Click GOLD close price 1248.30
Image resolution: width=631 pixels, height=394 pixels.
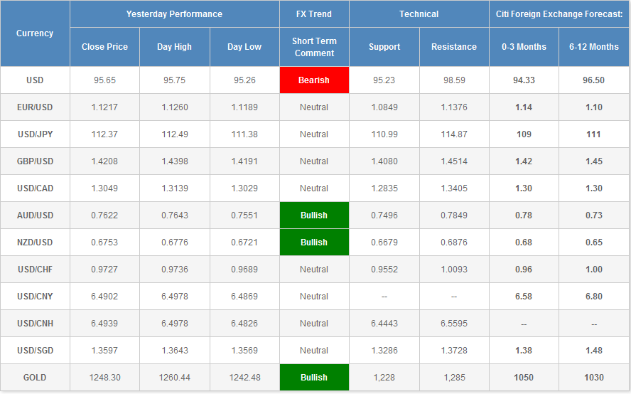pos(104,378)
